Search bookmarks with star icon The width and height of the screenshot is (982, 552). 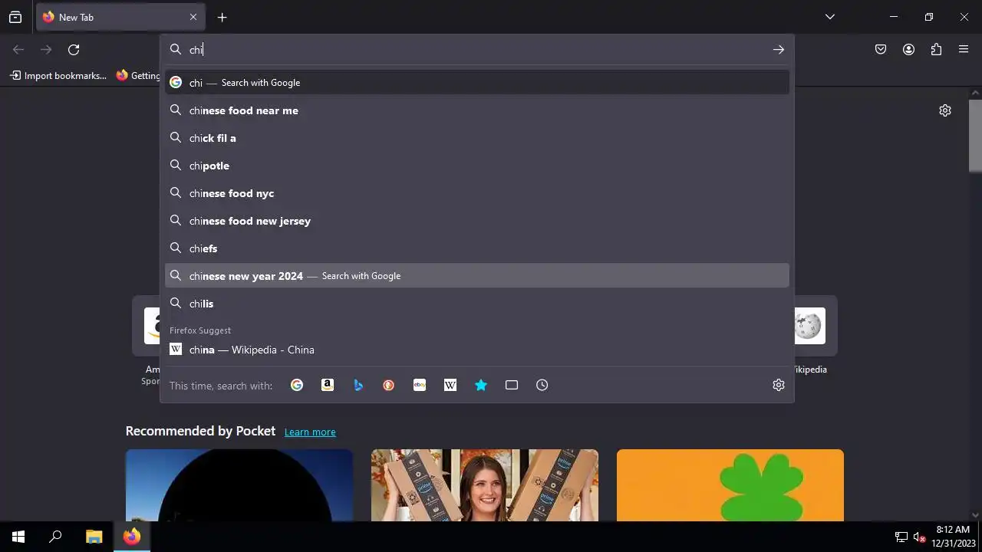(x=481, y=385)
